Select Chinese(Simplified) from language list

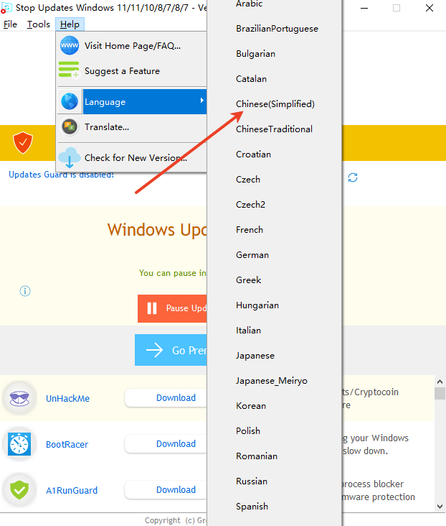point(275,104)
